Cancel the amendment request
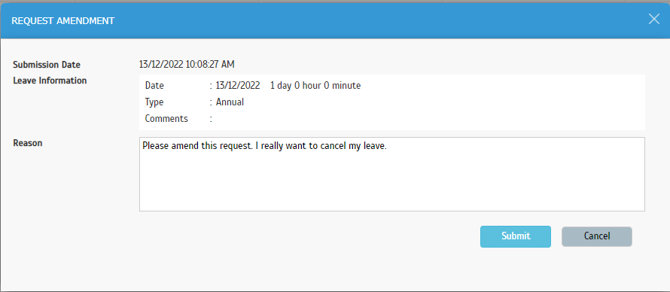Image resolution: width=670 pixels, height=292 pixels. pos(596,236)
